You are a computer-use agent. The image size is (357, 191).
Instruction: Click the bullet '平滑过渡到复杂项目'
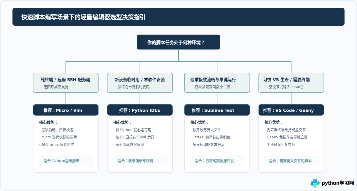coord(282,145)
